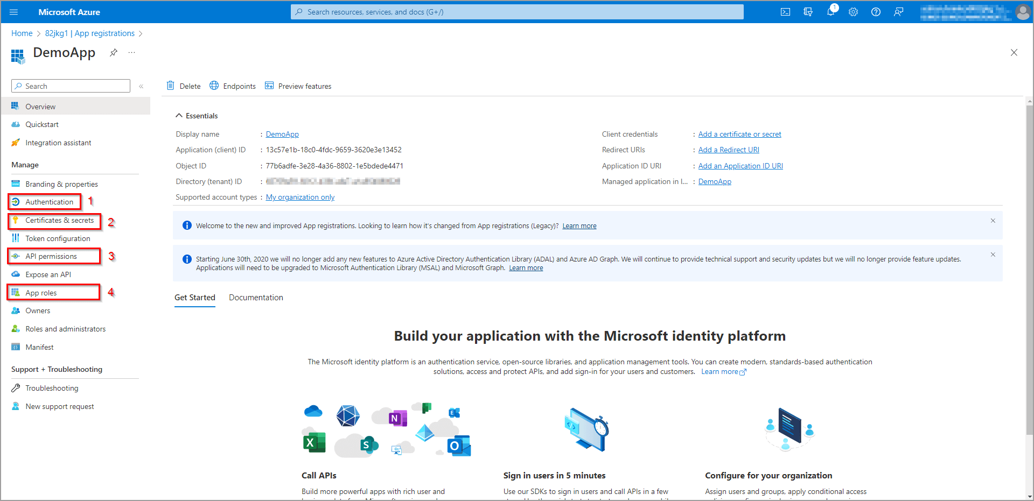1034x501 pixels.
Task: Open the directories and subscriptions filter icon
Action: coord(808,12)
